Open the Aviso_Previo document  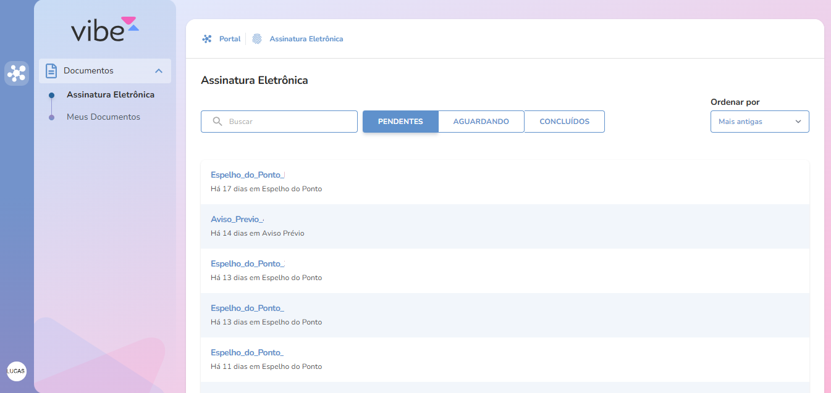coord(237,220)
